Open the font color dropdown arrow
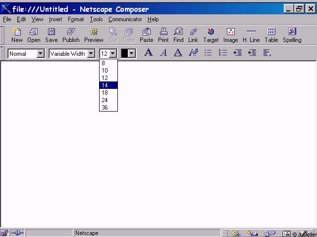This screenshot has width=317, height=237. (x=132, y=54)
